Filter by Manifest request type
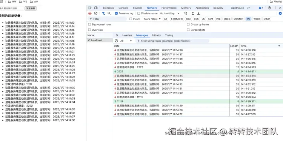This screenshot has width=283, height=141. [238, 19]
